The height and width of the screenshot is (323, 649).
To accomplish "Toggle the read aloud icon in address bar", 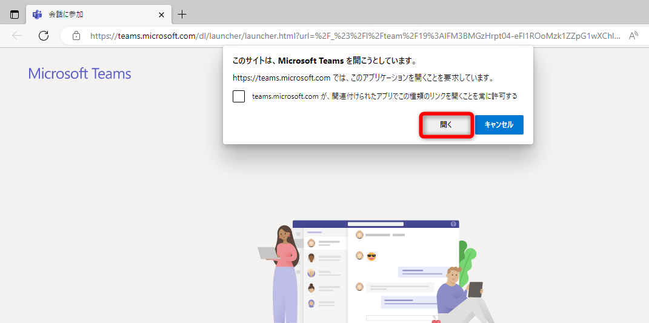I will tap(633, 36).
